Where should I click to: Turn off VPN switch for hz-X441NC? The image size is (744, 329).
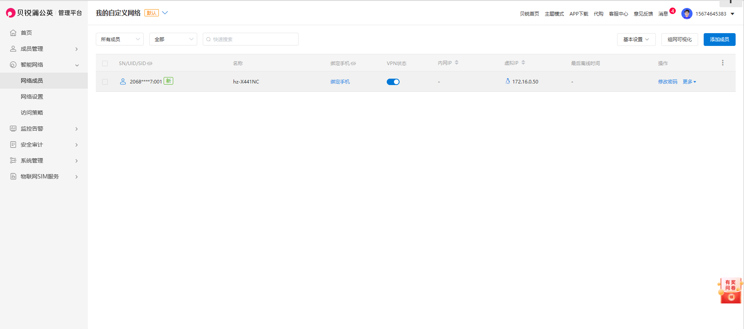(x=393, y=82)
